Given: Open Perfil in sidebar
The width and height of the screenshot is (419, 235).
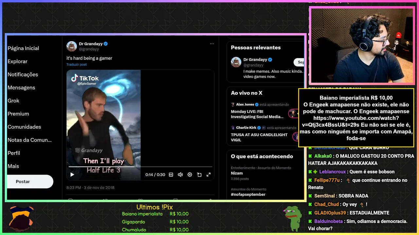Looking at the screenshot, I should [x=14, y=153].
